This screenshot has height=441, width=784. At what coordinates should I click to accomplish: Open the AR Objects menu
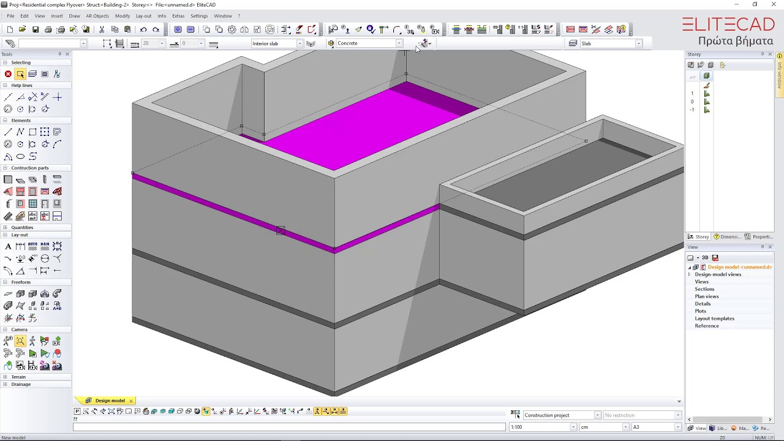pyautogui.click(x=97, y=16)
